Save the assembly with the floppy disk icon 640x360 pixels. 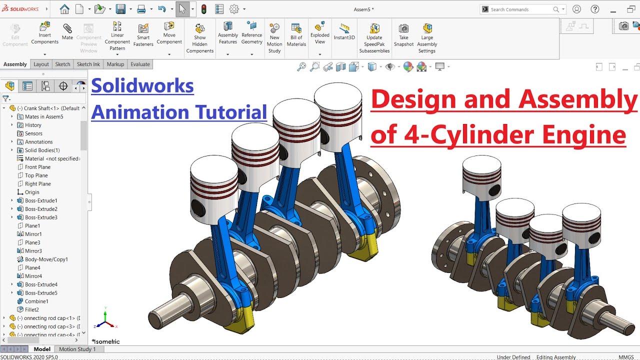tap(120, 9)
